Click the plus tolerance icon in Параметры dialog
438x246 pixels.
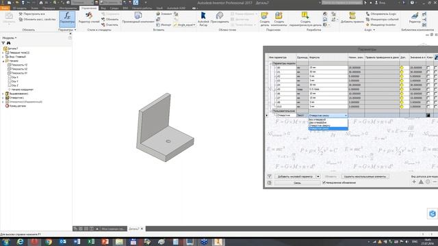414,182
